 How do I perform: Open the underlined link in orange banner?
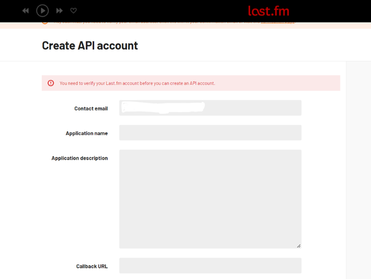(x=278, y=22)
